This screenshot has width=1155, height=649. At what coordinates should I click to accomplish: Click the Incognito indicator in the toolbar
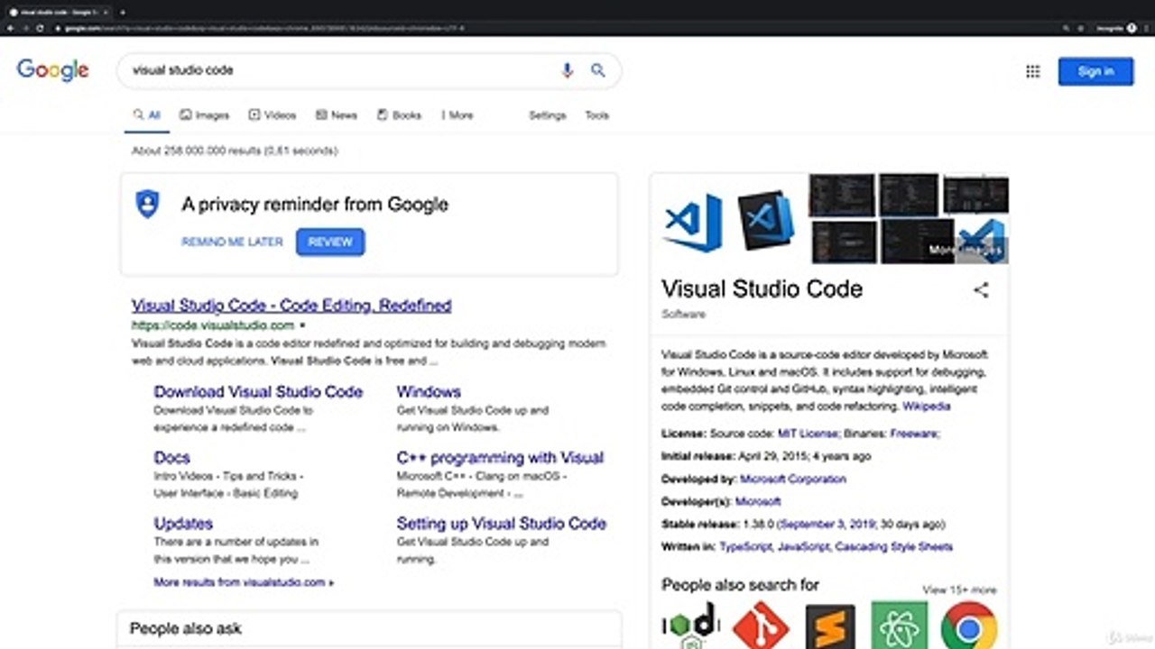pyautogui.click(x=1115, y=28)
